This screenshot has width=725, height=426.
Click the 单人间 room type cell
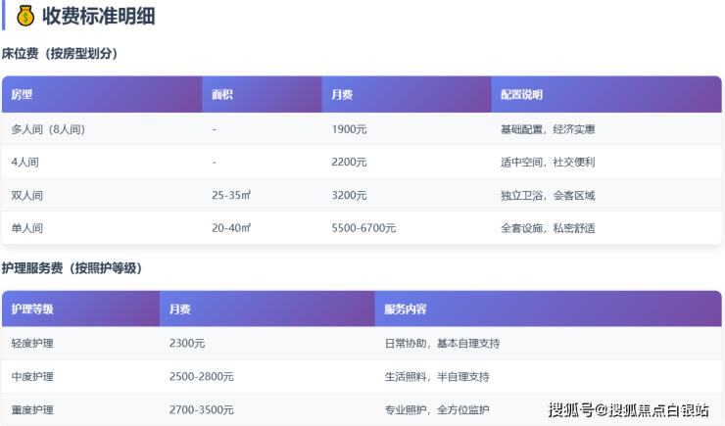coord(27,228)
